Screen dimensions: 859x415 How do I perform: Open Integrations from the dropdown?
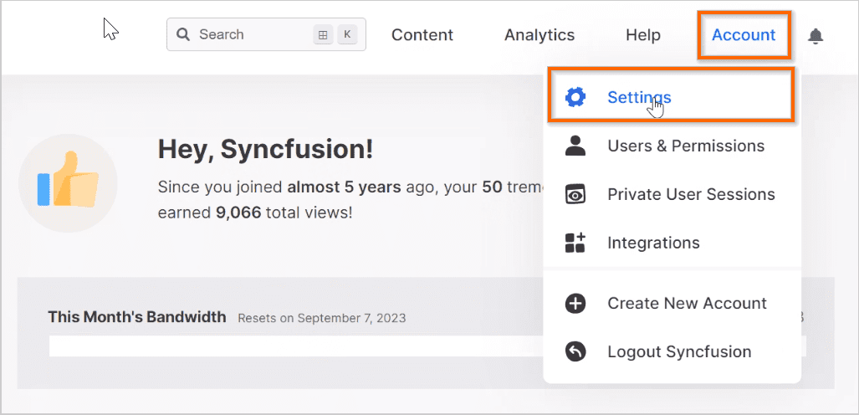point(672,243)
